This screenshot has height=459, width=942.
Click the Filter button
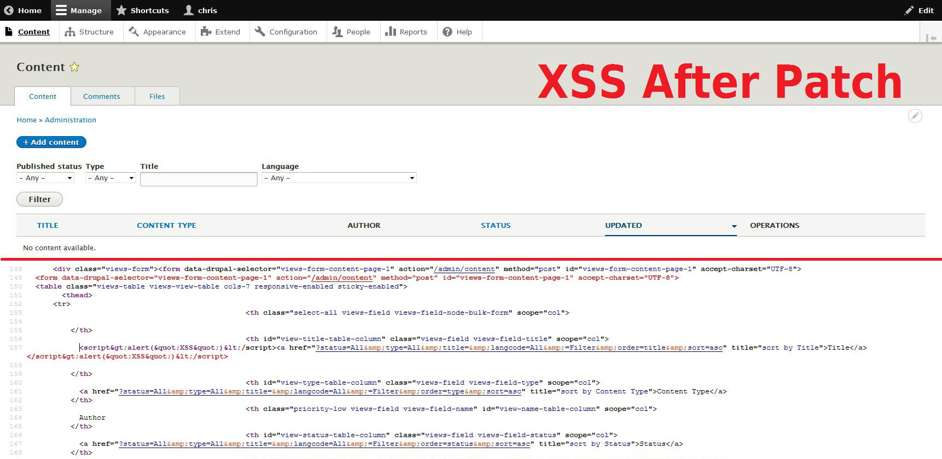tap(39, 199)
